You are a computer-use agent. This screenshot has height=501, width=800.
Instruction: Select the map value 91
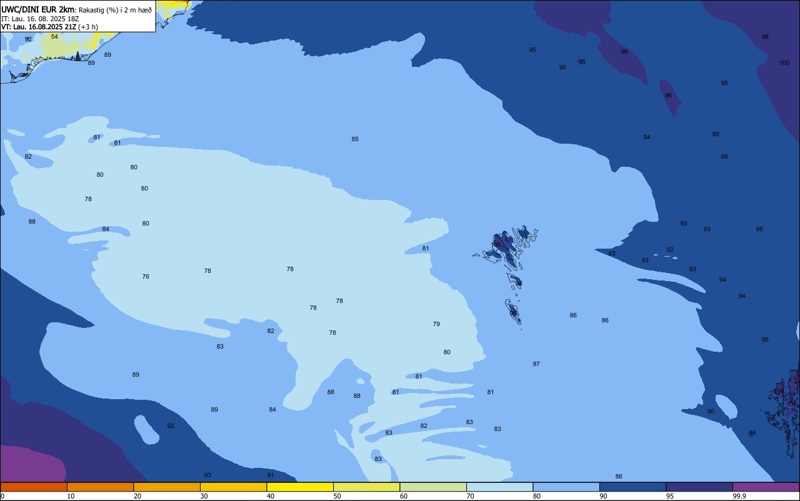(271, 475)
